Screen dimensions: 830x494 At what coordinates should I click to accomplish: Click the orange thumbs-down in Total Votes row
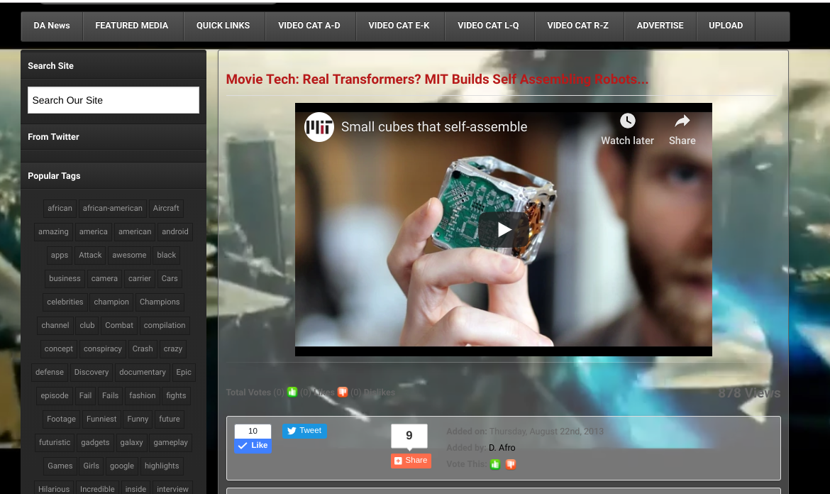tap(343, 392)
